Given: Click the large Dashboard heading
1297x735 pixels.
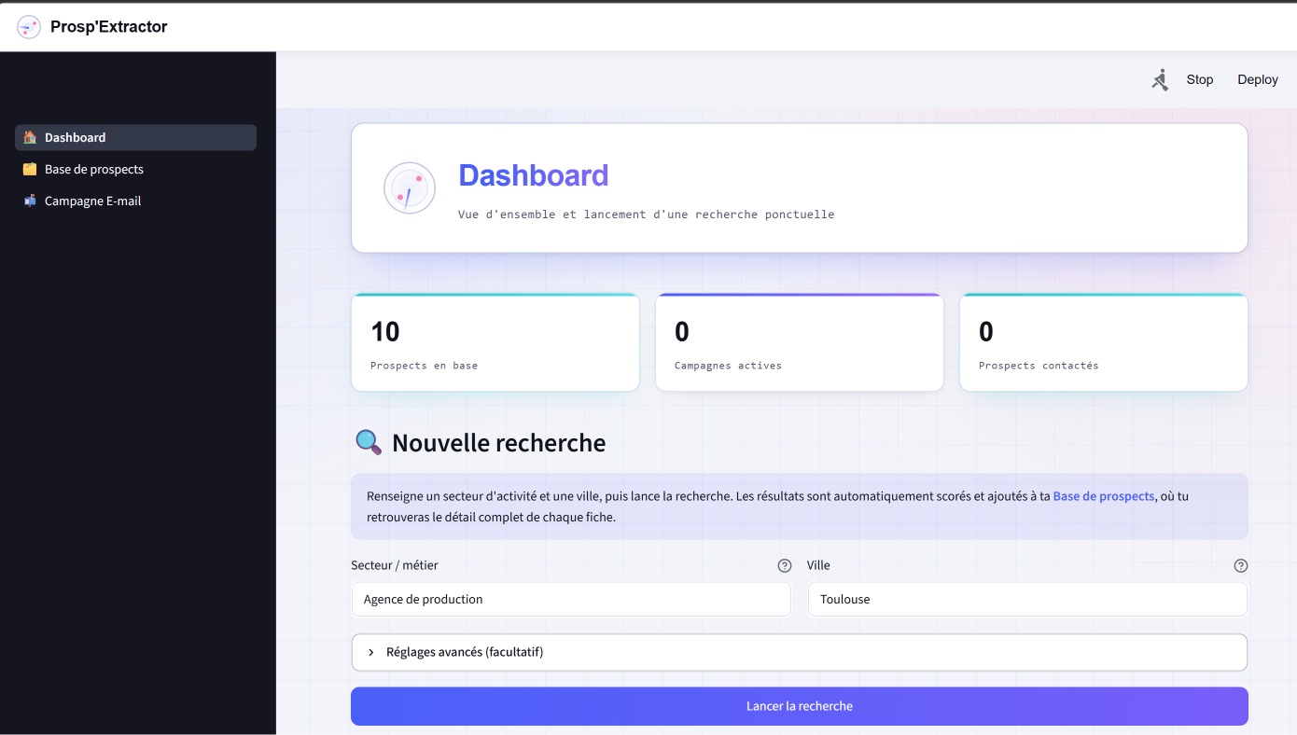Looking at the screenshot, I should pyautogui.click(x=534, y=175).
